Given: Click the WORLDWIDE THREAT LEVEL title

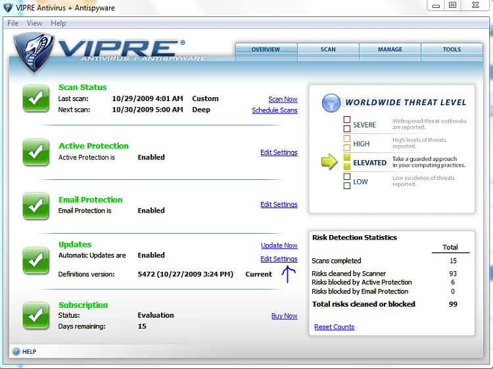Looking at the screenshot, I should pyautogui.click(x=406, y=102).
